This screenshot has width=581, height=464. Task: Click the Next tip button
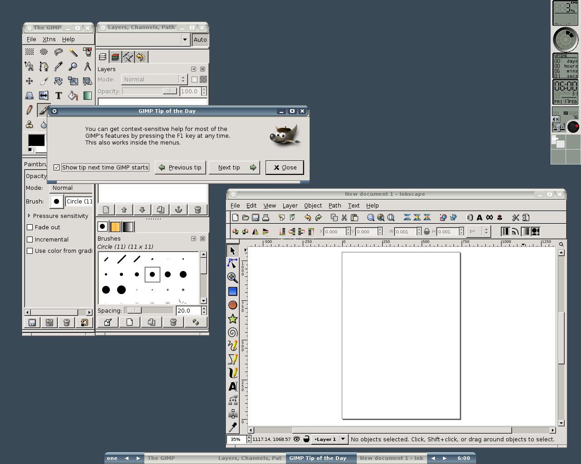234,168
